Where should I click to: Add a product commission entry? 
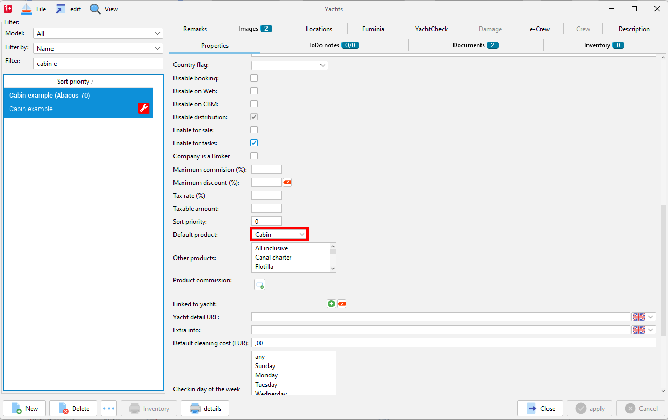(260, 284)
